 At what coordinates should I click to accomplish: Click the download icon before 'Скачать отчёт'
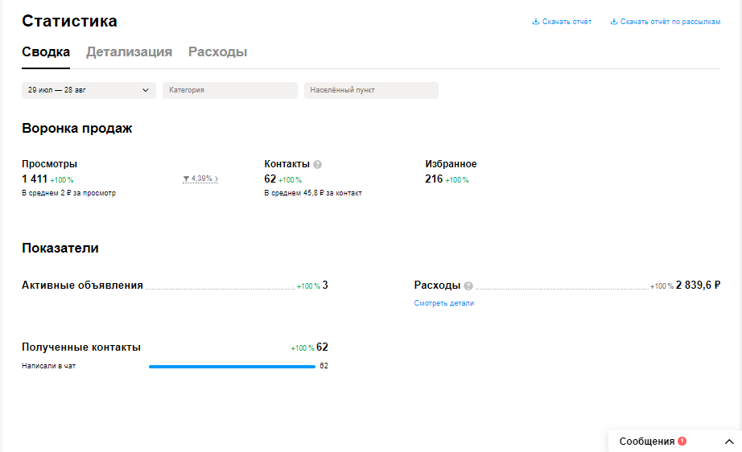click(536, 22)
